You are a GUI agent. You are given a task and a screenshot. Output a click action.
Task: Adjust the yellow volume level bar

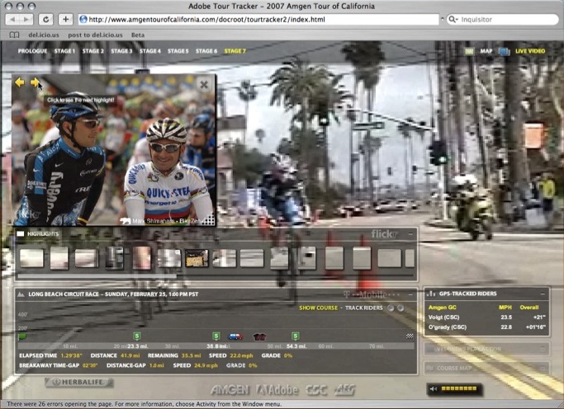coord(459,388)
